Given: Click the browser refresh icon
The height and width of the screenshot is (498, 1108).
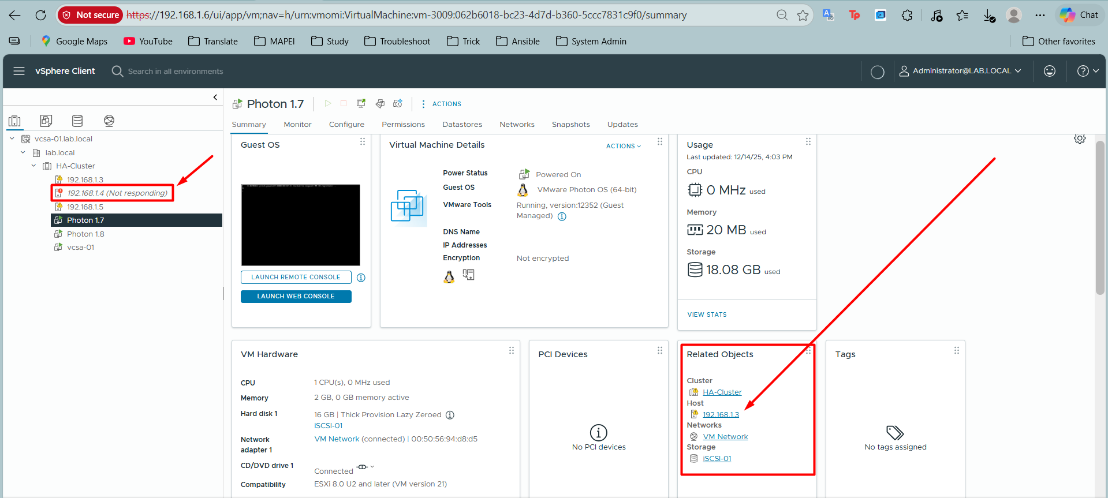Looking at the screenshot, I should point(40,15).
